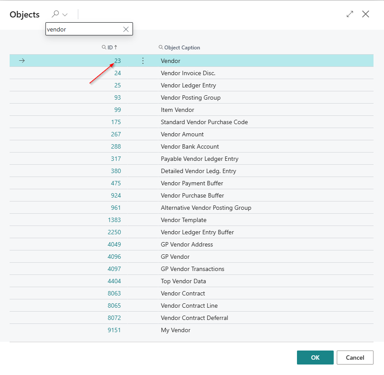Open object ID 1383 Vendor Template
Viewport: 384px width, 375px height.
click(x=114, y=220)
